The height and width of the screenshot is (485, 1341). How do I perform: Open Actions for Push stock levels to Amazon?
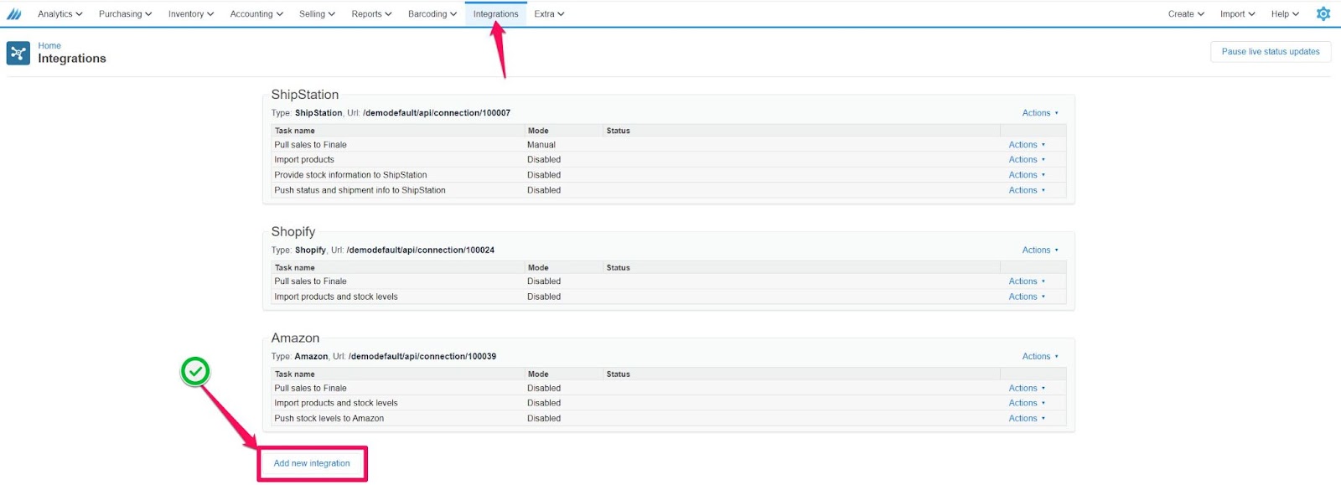(1027, 419)
